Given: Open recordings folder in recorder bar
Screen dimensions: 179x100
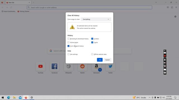Looking at the screenshot, I should 165,69.
